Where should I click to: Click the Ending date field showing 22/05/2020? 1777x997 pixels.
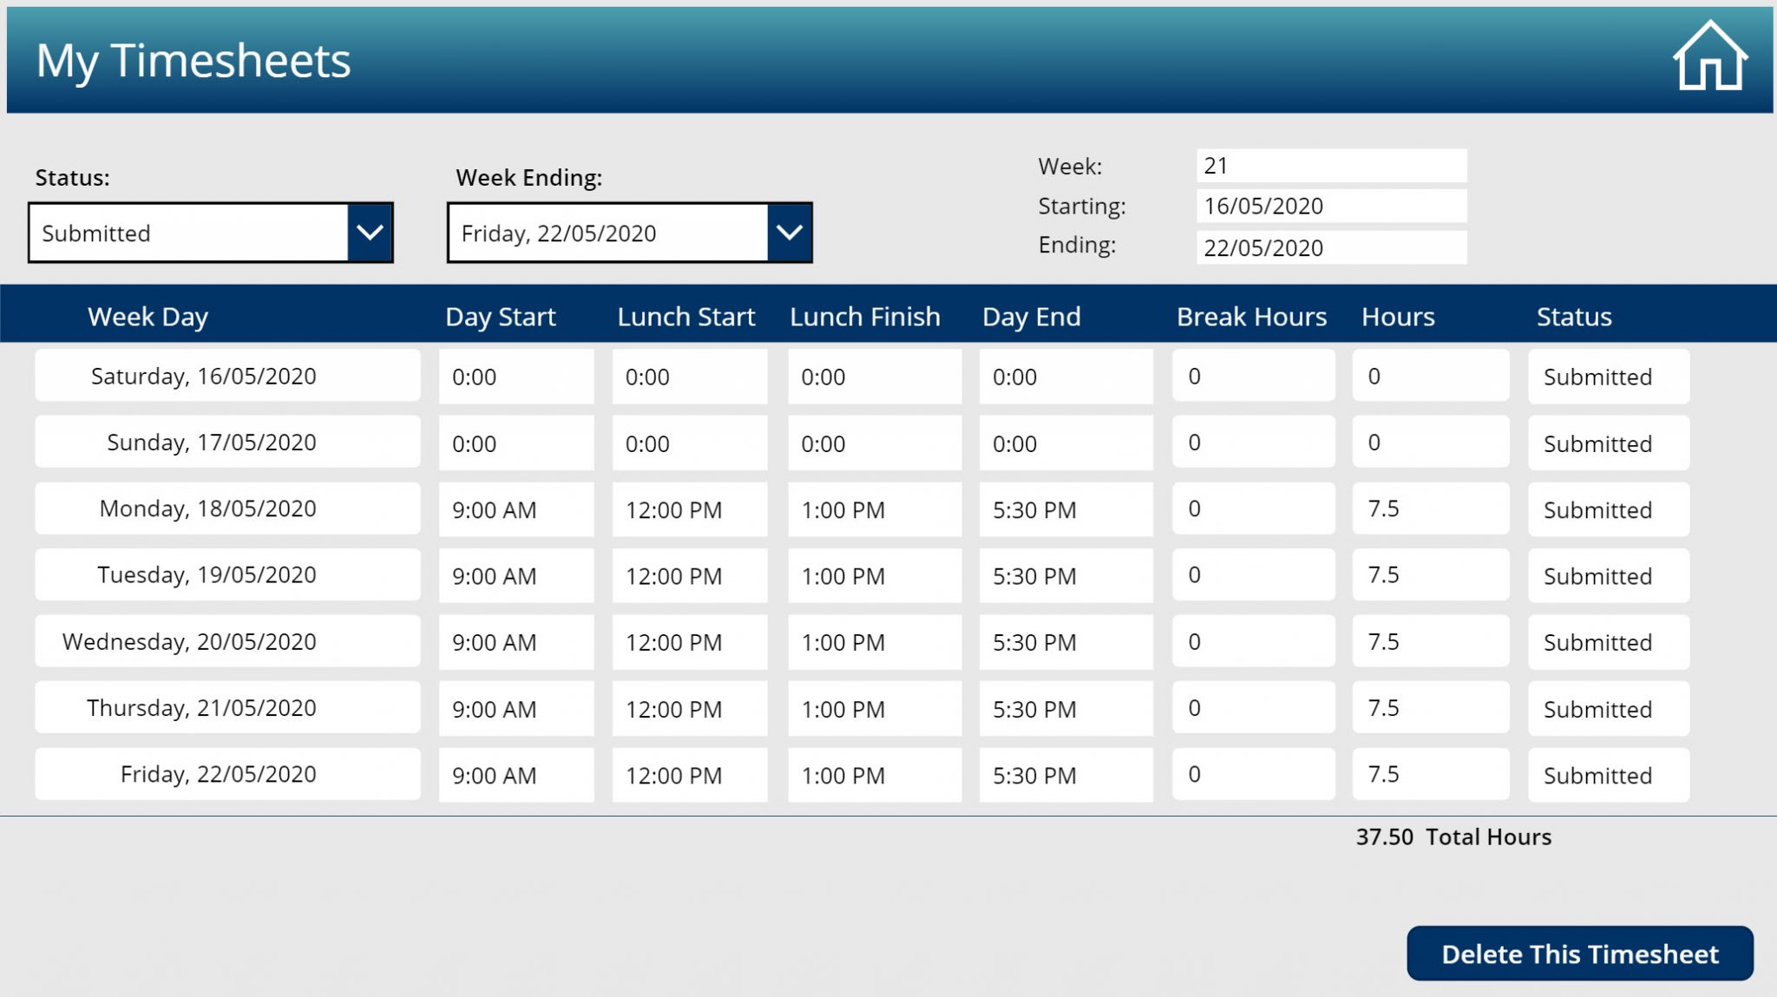(1332, 247)
